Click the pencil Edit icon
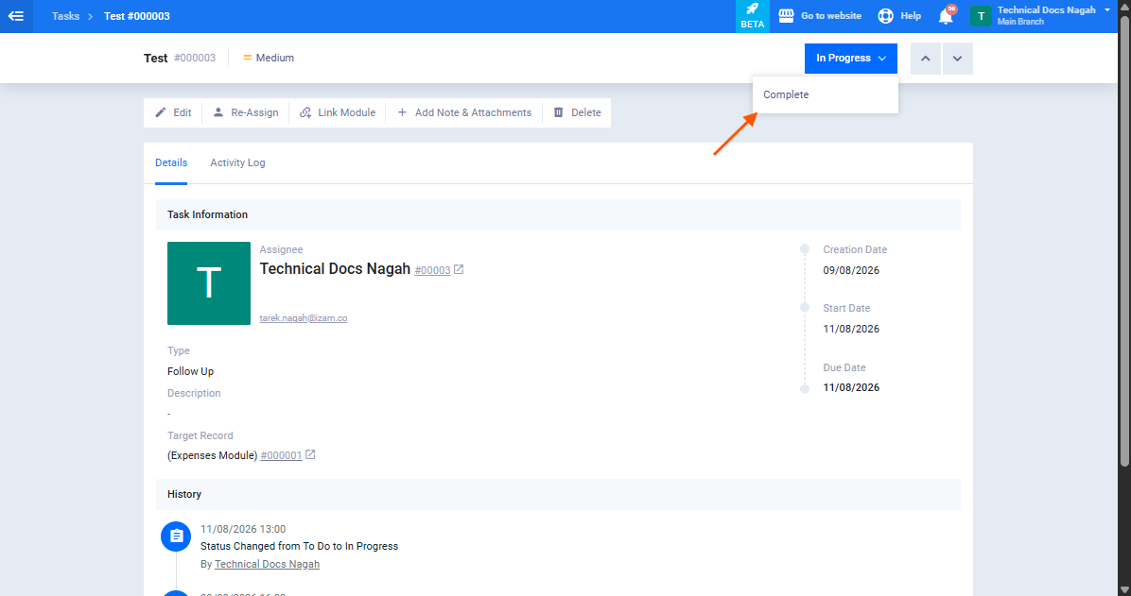This screenshot has width=1131, height=596. coord(161,112)
